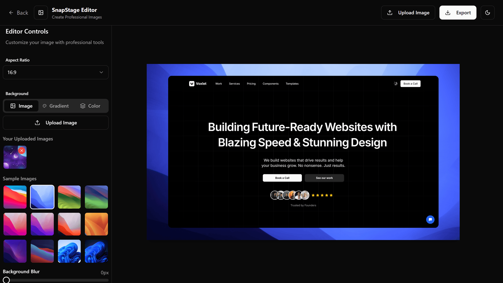
Task: Select the green Sonoma sample image
Action: click(69, 197)
